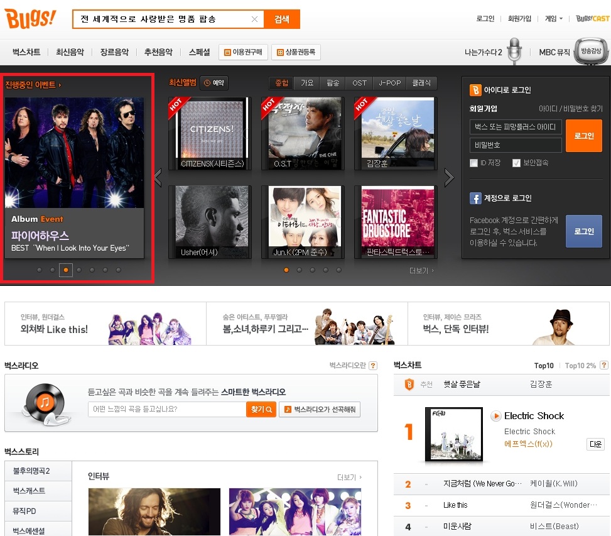The image size is (611, 536).
Task: Click the blue Facebook 로그인 button
Action: pyautogui.click(x=584, y=231)
